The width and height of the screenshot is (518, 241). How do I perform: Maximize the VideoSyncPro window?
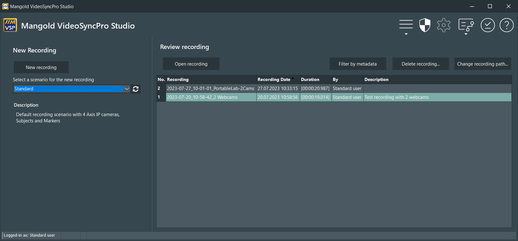tap(490, 6)
